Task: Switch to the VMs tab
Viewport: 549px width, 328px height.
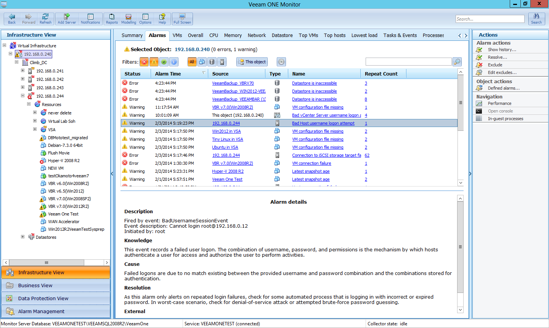Action: [x=177, y=35]
